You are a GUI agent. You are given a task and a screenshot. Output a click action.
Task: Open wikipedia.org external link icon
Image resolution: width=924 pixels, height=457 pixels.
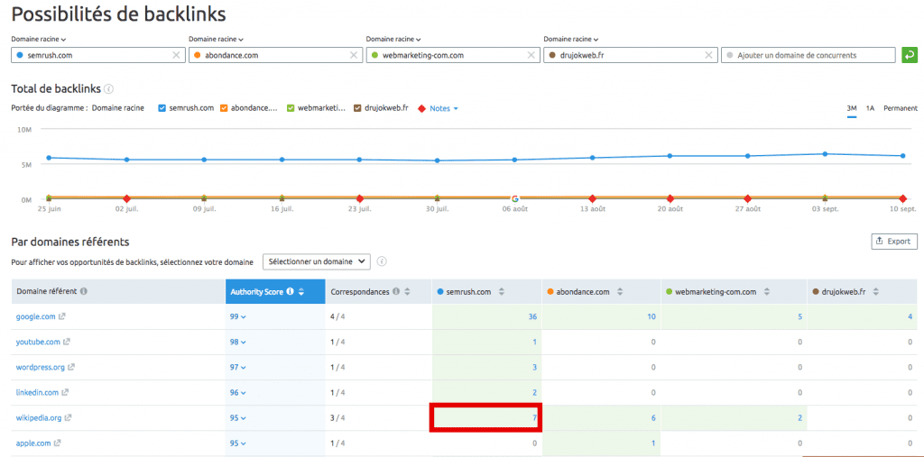[x=68, y=417]
